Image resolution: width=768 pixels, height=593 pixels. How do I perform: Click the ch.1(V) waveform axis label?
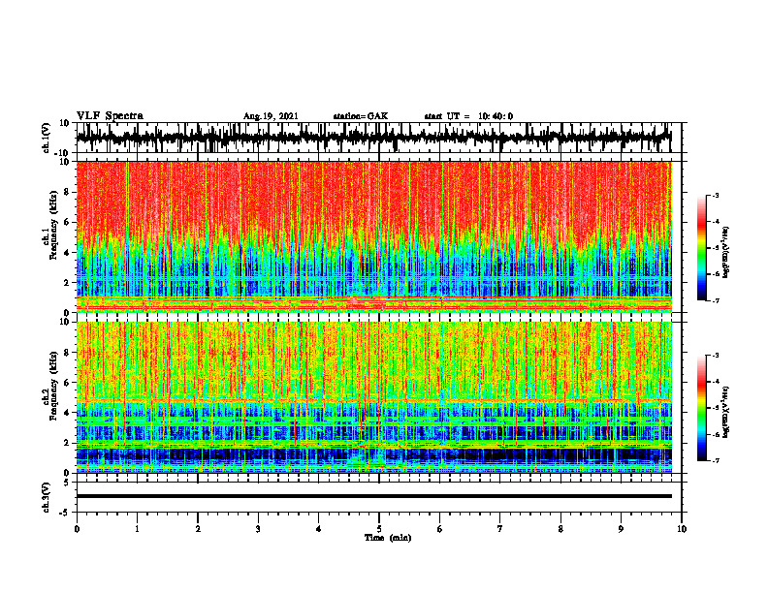[x=47, y=138]
